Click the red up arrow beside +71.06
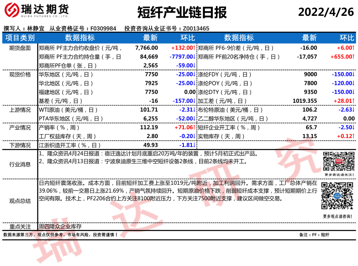 [194, 128]
